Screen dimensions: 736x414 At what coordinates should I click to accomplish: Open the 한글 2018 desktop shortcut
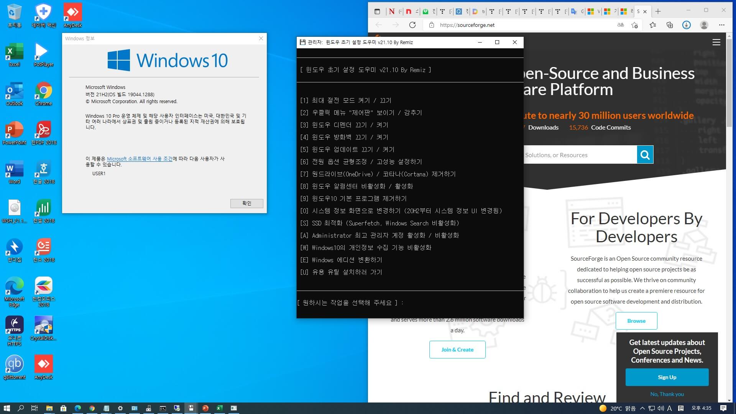click(43, 172)
